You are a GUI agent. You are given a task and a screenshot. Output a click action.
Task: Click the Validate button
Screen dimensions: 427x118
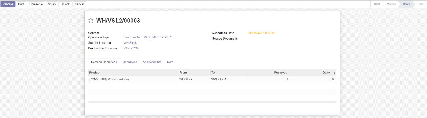8,4
